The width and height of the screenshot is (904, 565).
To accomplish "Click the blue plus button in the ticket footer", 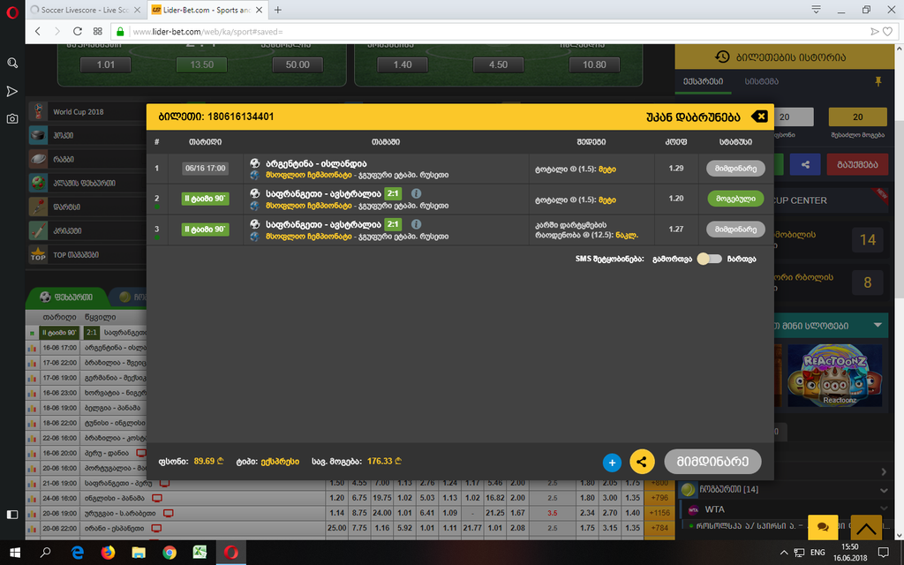I will pyautogui.click(x=613, y=462).
